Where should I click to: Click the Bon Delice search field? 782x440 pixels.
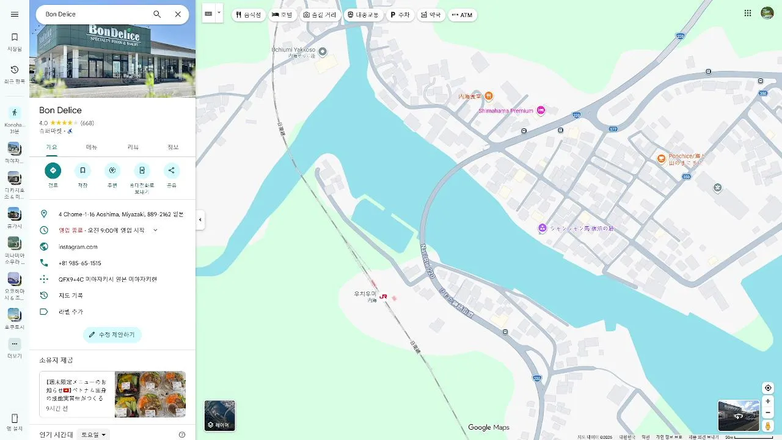[95, 14]
